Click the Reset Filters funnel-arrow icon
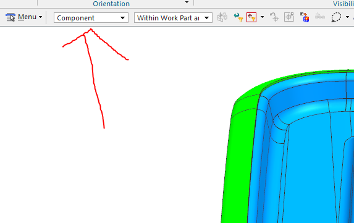The height and width of the screenshot is (223, 354). coord(238,17)
